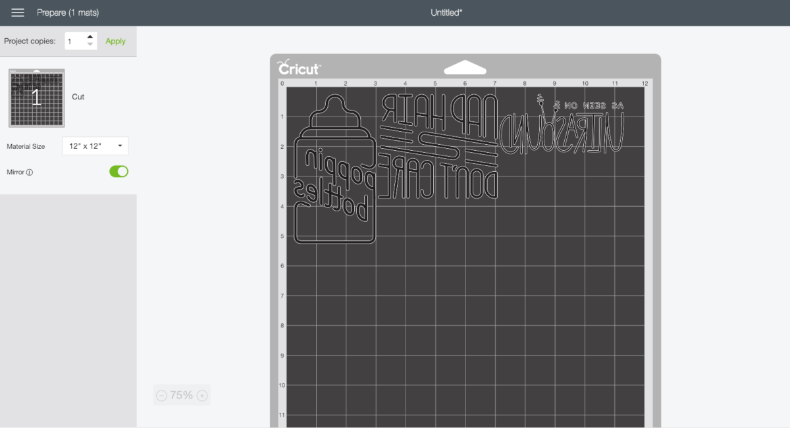Click the Mirror info icon

pos(30,173)
